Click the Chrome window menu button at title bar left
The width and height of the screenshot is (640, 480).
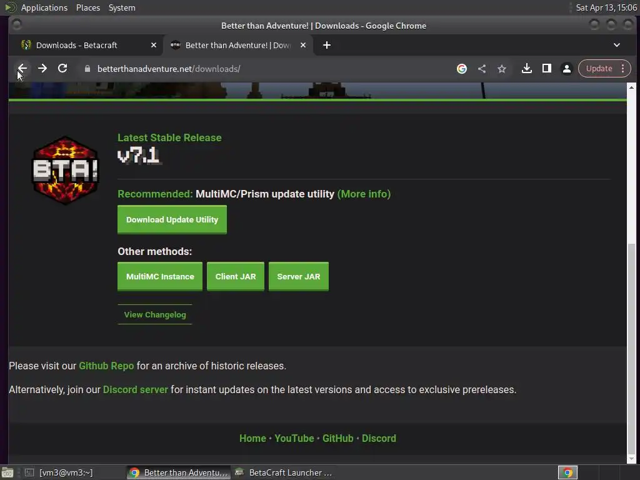(x=17, y=25)
